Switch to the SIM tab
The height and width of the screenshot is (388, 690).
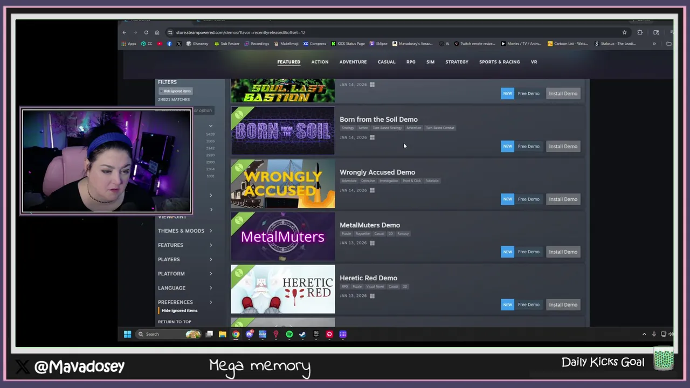[x=430, y=62]
